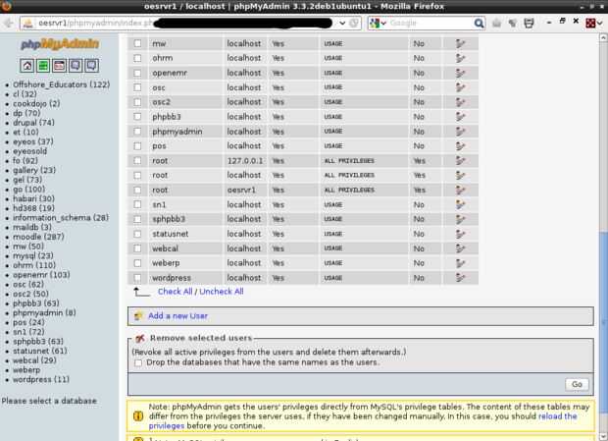
Task: Edit privileges icon for root at oesrvr1
Action: pos(460,190)
